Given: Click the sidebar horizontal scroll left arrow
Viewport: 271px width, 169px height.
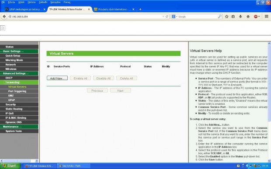Looking at the screenshot, I should click(2, 161).
